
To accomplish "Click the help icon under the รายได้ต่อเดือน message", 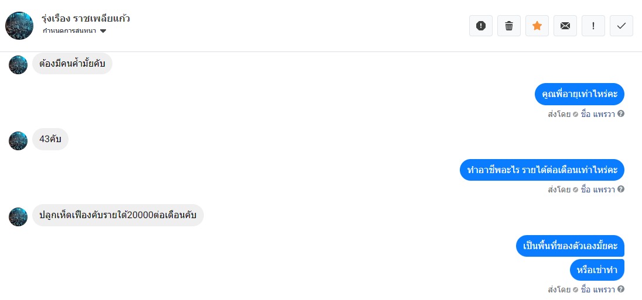I will point(621,189).
